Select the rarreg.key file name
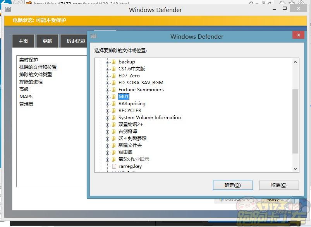Image resolution: width=311 pixels, height=227 pixels. coord(130,166)
